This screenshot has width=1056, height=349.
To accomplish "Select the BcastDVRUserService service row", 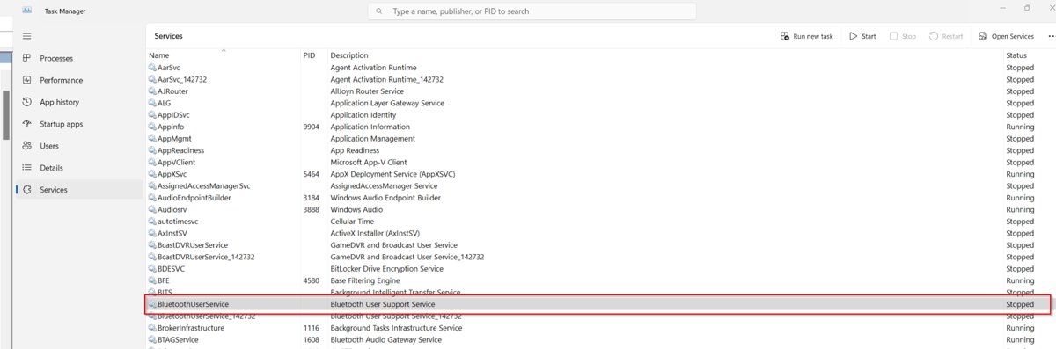I will click(x=601, y=245).
